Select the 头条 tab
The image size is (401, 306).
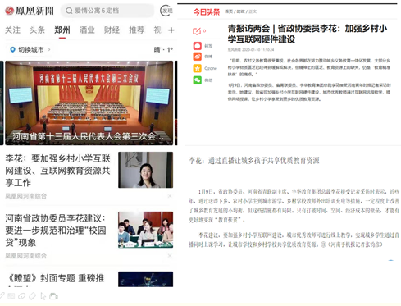[37, 30]
